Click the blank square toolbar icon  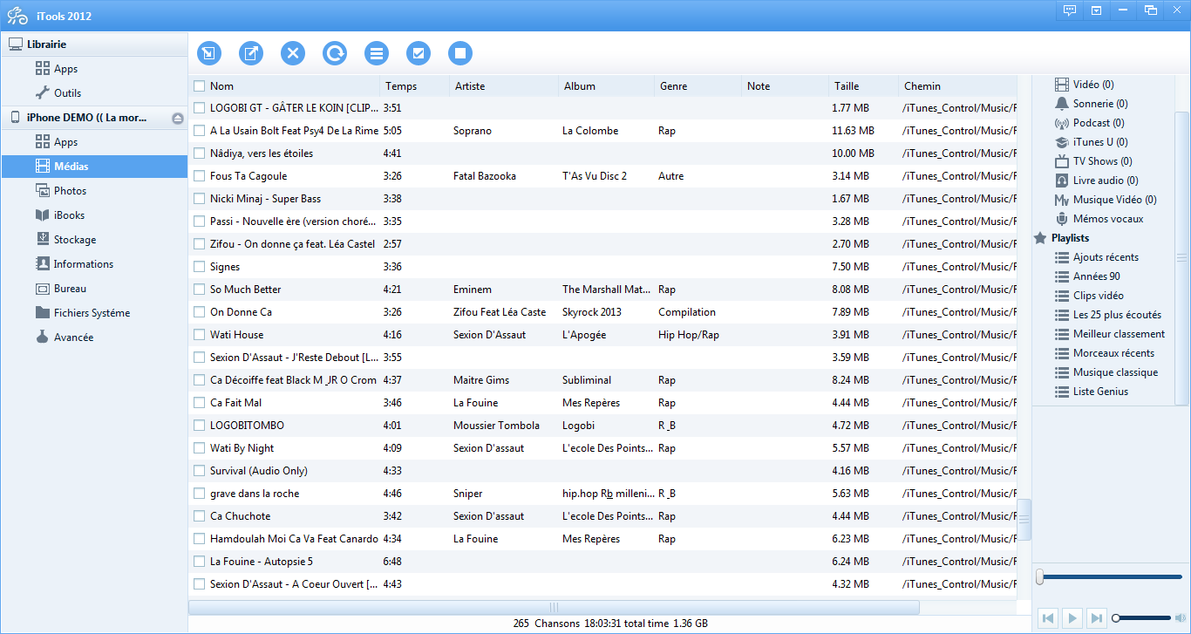coord(460,53)
